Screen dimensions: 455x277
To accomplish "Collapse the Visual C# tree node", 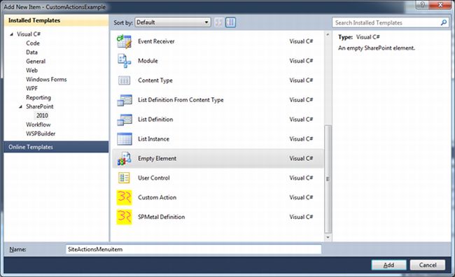I will point(12,34).
